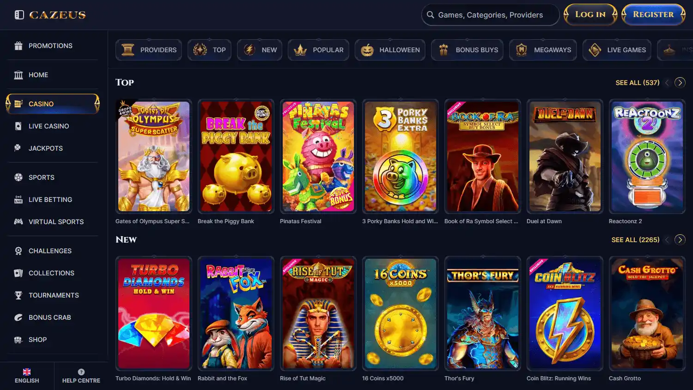693x390 pixels.
Task: Click the Collections cards icon
Action: [x=18, y=273]
